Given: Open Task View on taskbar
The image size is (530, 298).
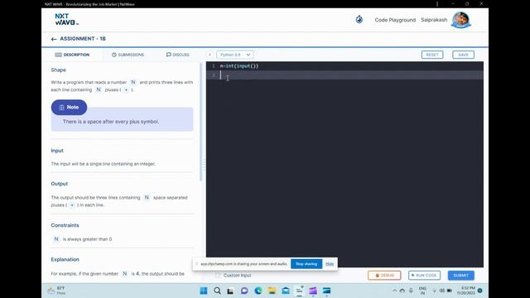Looking at the screenshot, I should click(x=230, y=291).
